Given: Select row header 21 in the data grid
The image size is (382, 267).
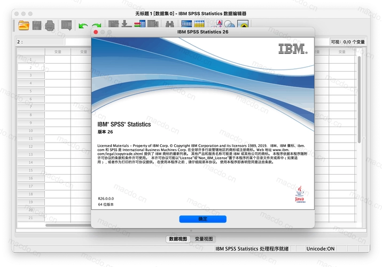Looking at the screenshot, I should pyautogui.click(x=30, y=218).
